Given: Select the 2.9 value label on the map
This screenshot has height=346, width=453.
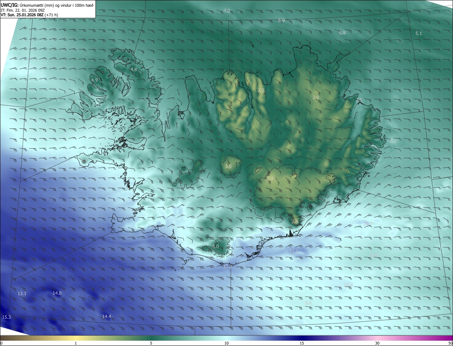Looking at the screenshot, I should click(316, 97).
